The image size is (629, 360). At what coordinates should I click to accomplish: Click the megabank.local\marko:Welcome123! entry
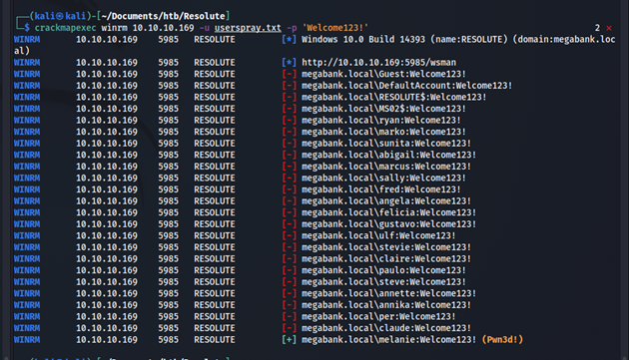384,132
